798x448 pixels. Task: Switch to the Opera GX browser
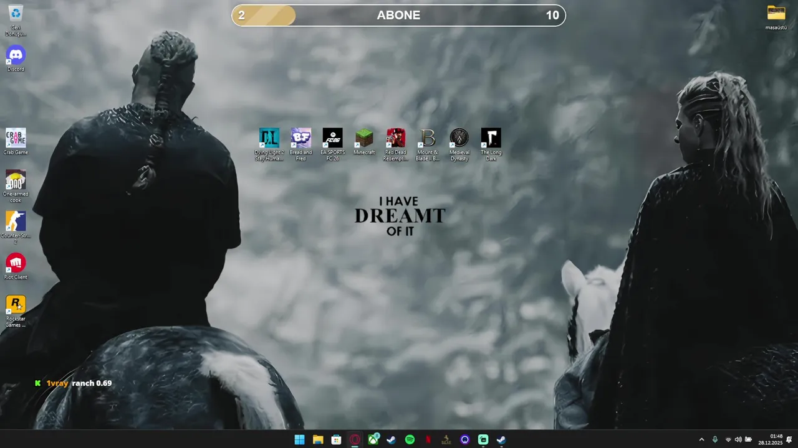355,439
